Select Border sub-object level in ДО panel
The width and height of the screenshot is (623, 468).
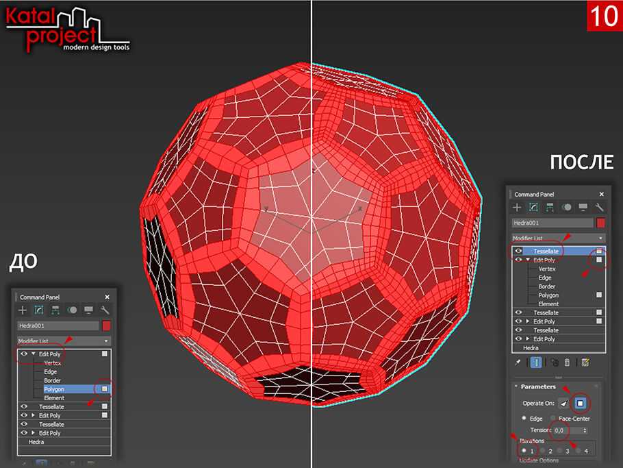tap(53, 380)
